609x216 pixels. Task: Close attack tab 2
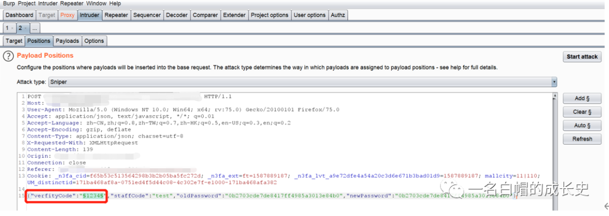25,29
